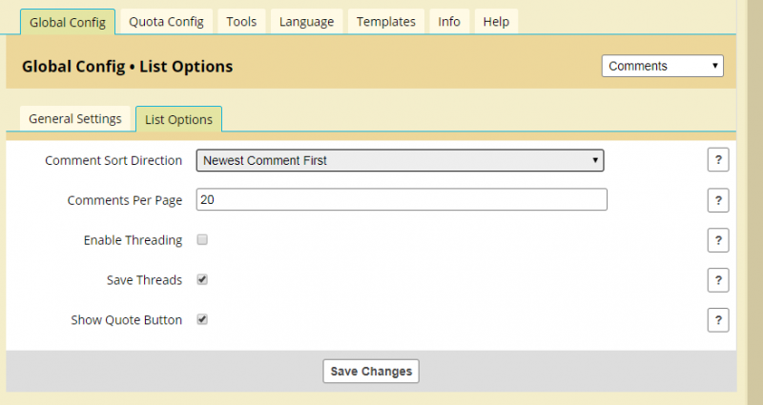This screenshot has height=405, width=763.
Task: Select the Global Config tab
Action: point(67,22)
